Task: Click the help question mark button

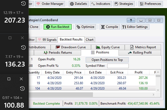Action: coord(131,20)
